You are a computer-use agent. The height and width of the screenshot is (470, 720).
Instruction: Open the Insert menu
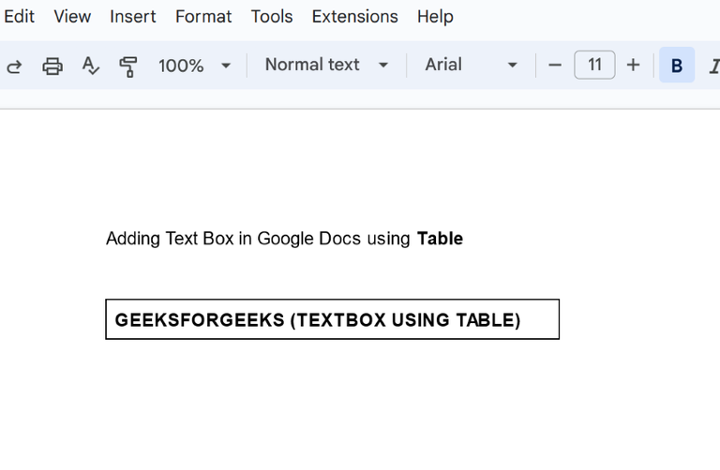point(133,17)
